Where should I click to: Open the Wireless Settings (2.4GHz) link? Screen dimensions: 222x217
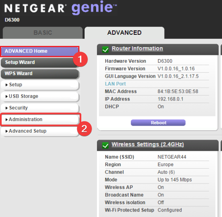pos(148,144)
